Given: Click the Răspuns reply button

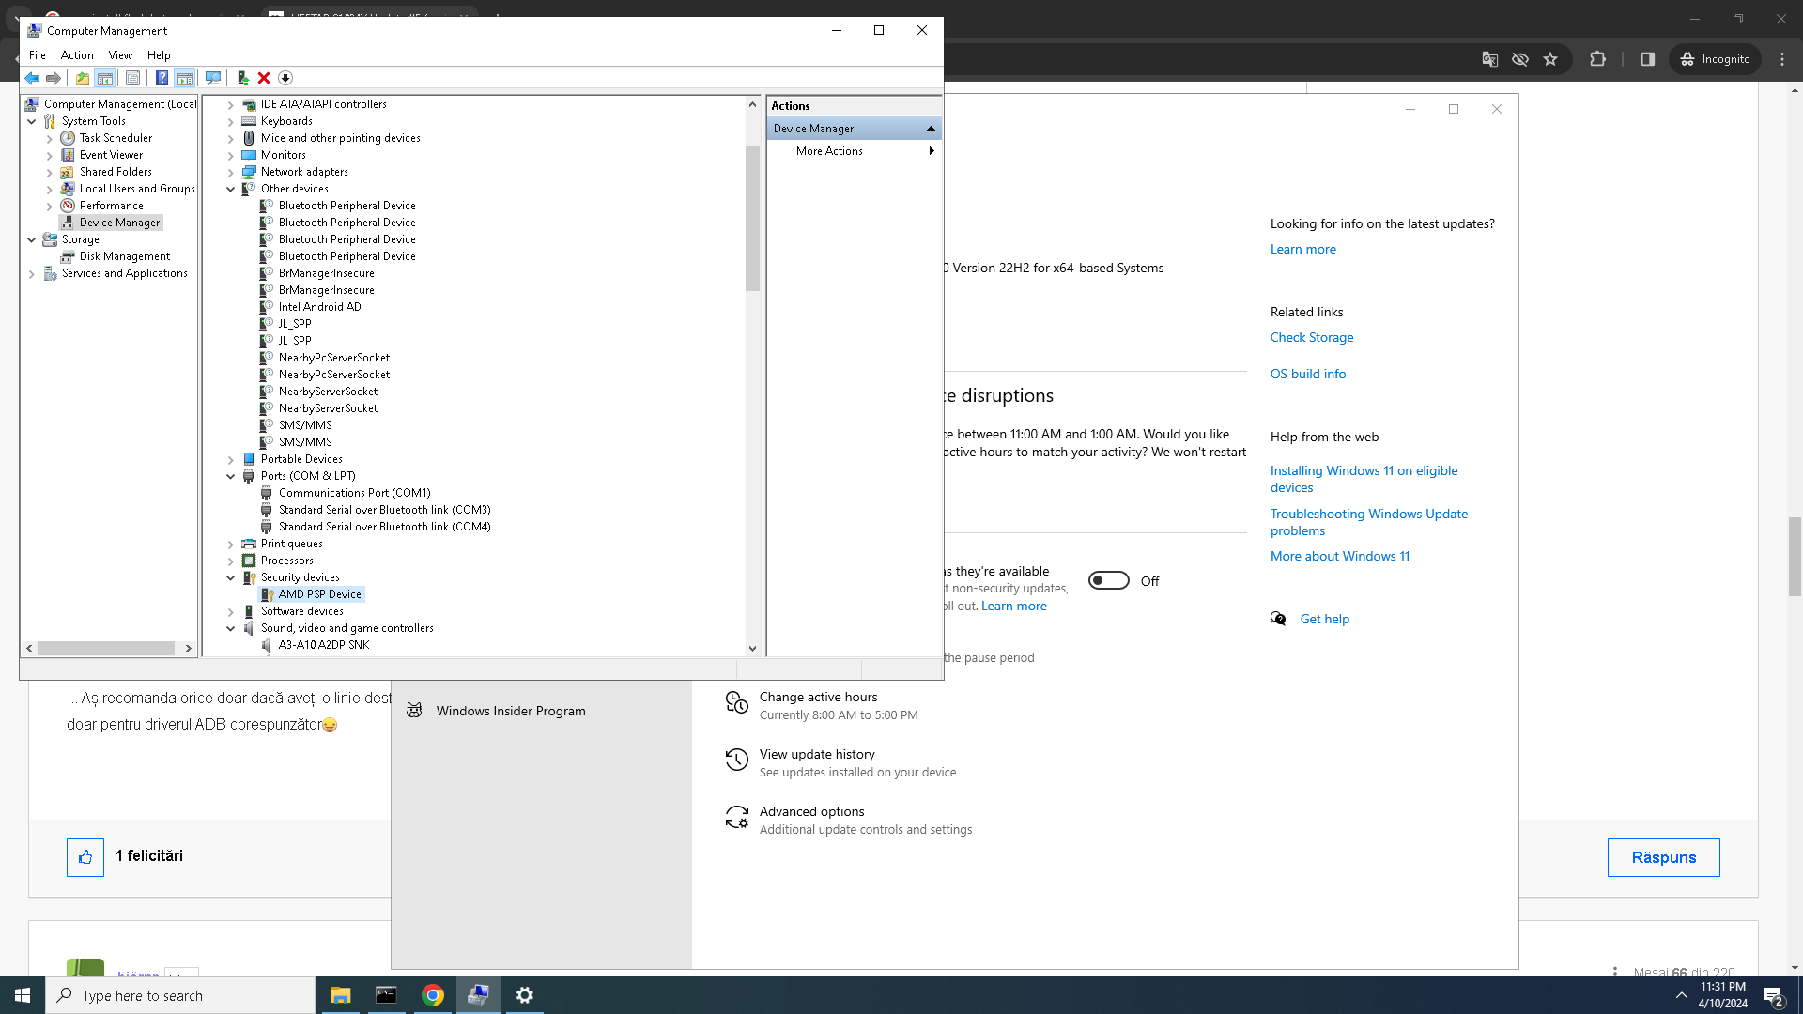Looking at the screenshot, I should click(1663, 857).
